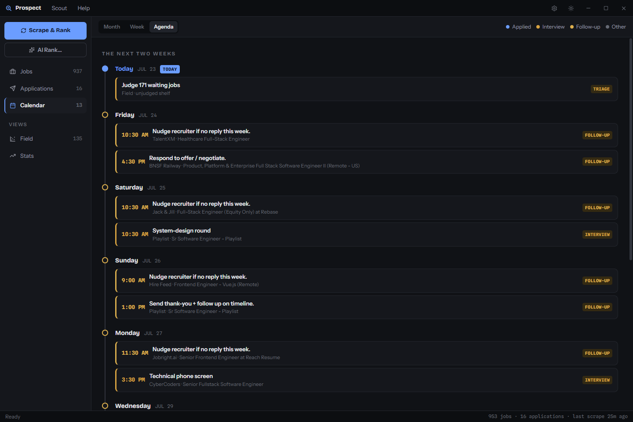The image size is (633, 422).
Task: Click the Friday heading text
Action: click(125, 115)
